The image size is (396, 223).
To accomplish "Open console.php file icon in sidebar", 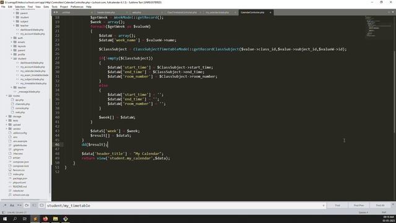I will (12, 108).
